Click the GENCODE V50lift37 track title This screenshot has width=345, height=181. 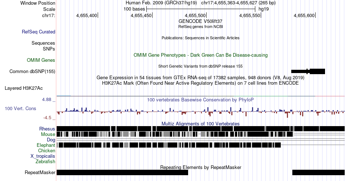point(200,21)
